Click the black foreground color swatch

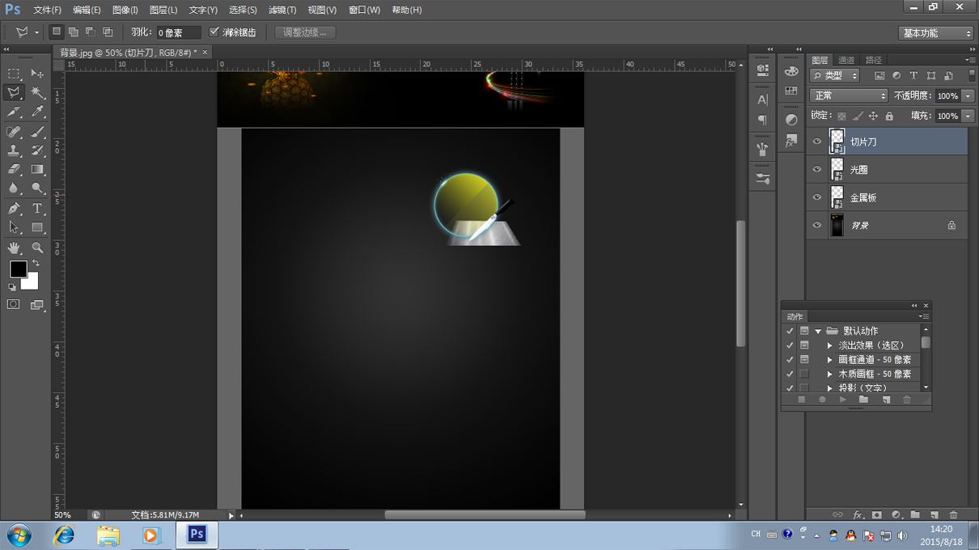18,269
